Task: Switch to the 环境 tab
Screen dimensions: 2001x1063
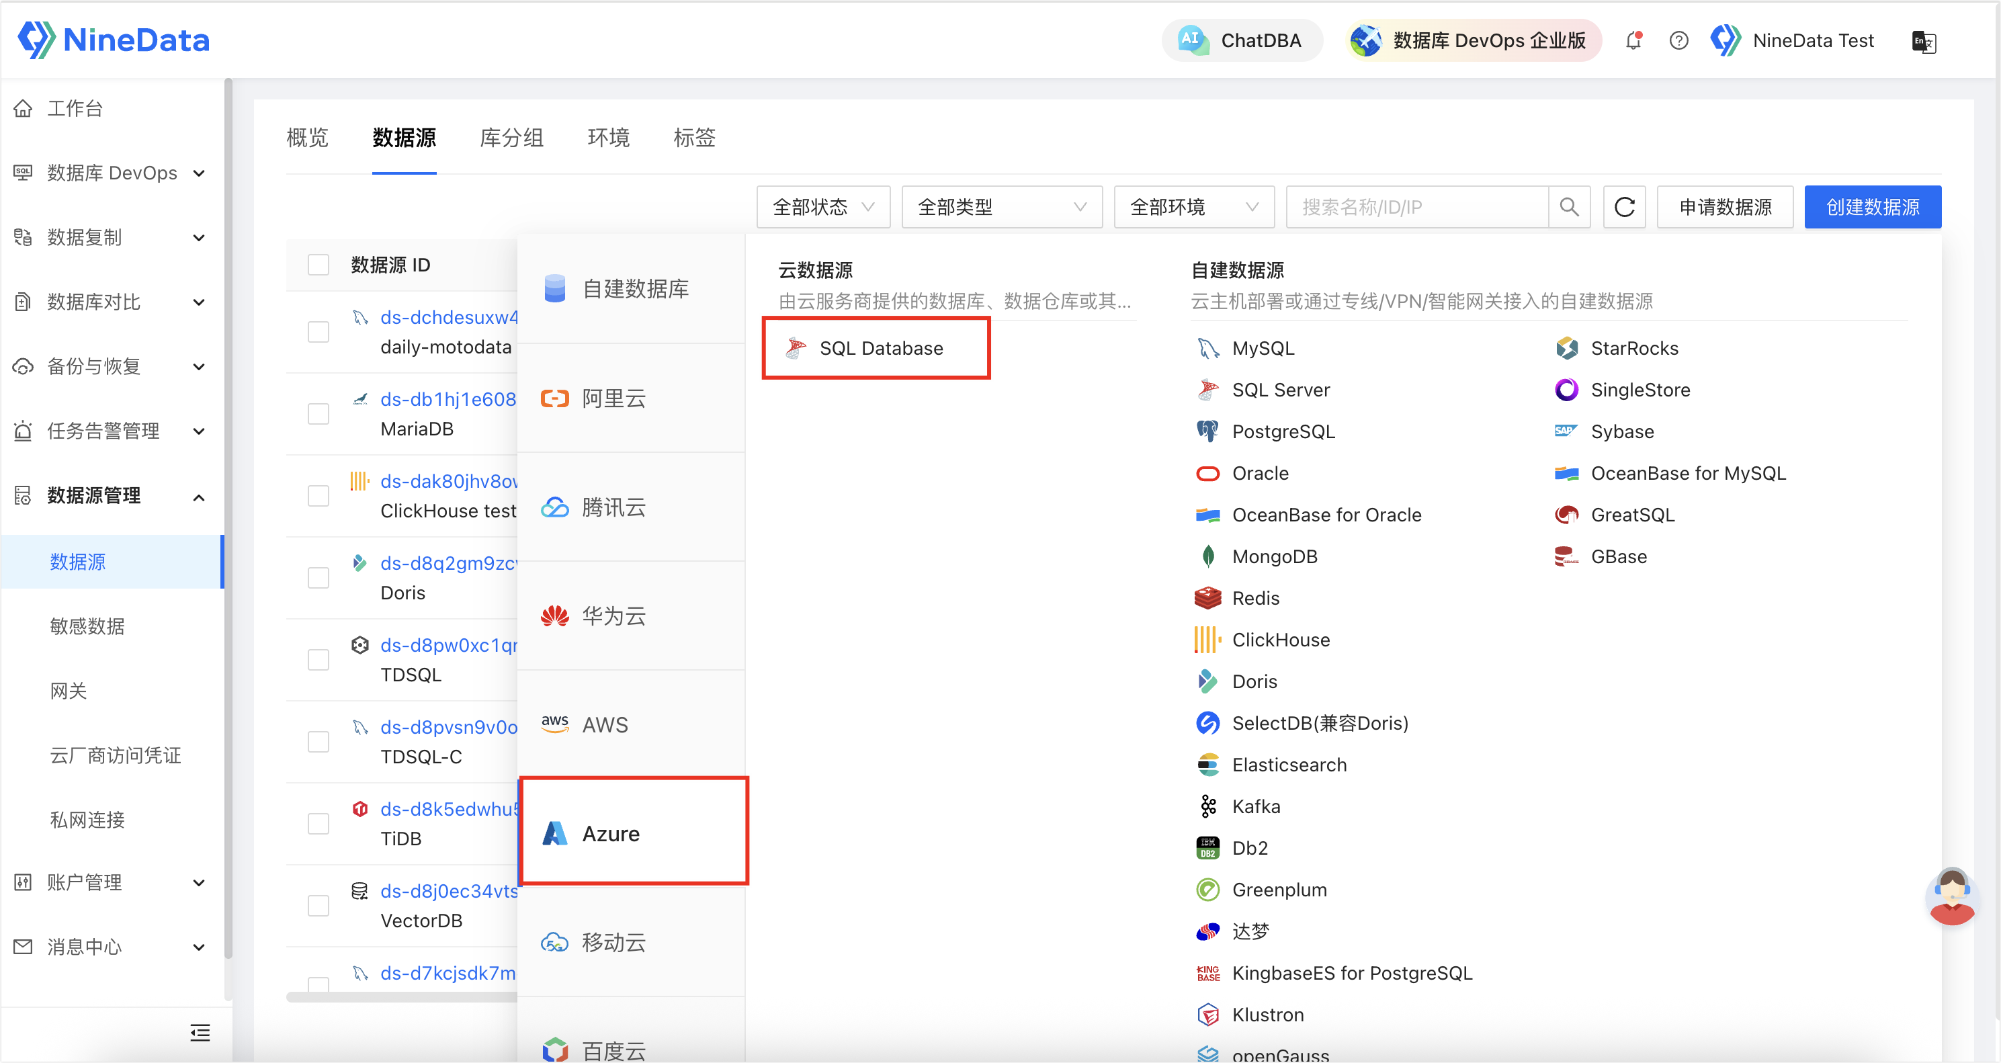Action: pyautogui.click(x=608, y=138)
